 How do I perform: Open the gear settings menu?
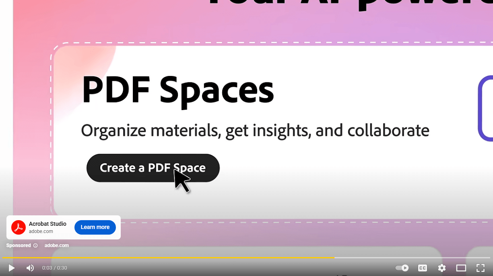[x=441, y=268]
